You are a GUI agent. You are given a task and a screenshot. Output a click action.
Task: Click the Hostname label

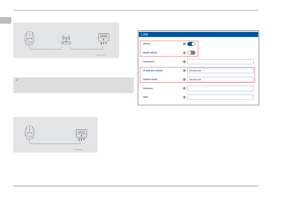[x=148, y=61]
